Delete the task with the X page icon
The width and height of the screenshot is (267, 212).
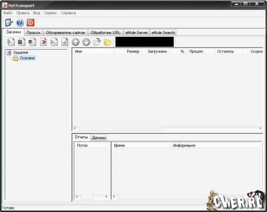click(54, 42)
